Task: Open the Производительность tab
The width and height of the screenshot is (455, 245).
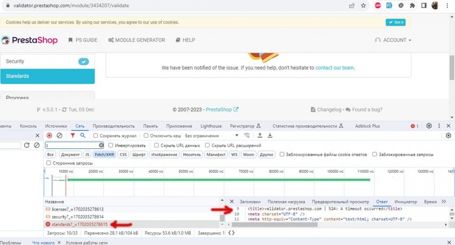Action: click(x=114, y=126)
